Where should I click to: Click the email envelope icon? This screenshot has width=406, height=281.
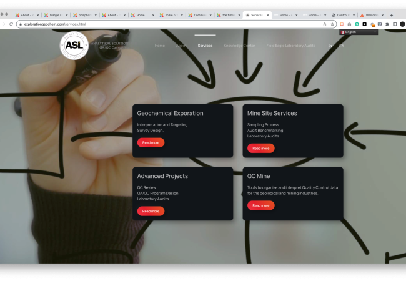342,46
